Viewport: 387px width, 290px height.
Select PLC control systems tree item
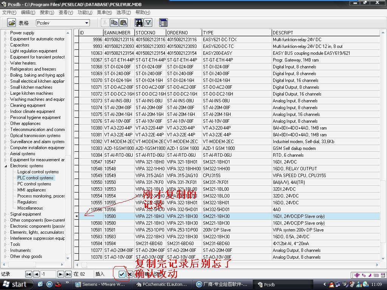coord(35,178)
